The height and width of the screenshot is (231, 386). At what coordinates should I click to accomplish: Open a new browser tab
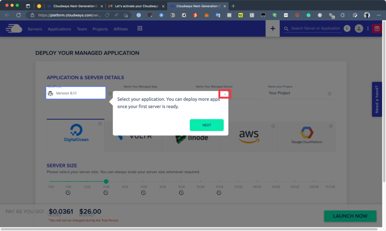click(233, 6)
